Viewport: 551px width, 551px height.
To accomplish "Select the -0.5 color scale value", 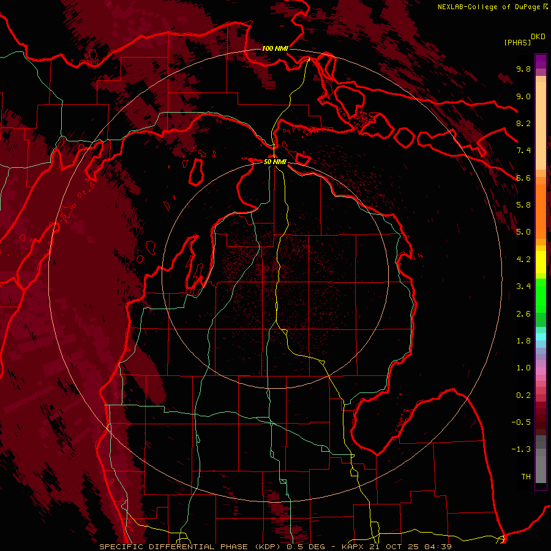I will click(x=521, y=422).
